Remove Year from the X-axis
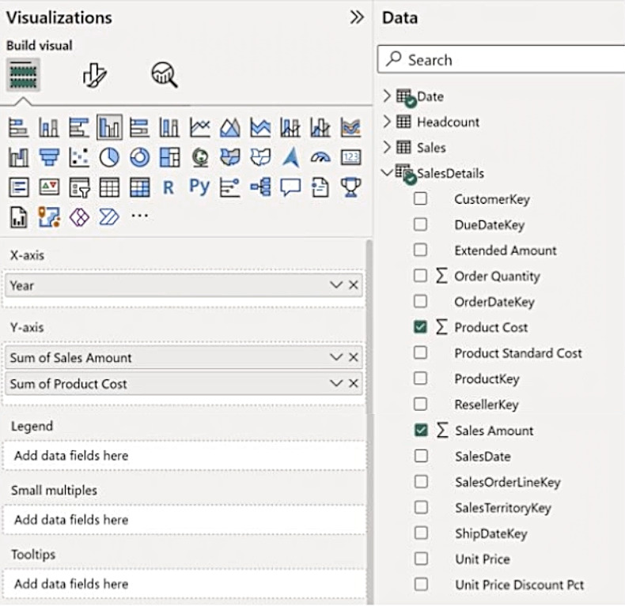The height and width of the screenshot is (606, 625). click(x=354, y=285)
